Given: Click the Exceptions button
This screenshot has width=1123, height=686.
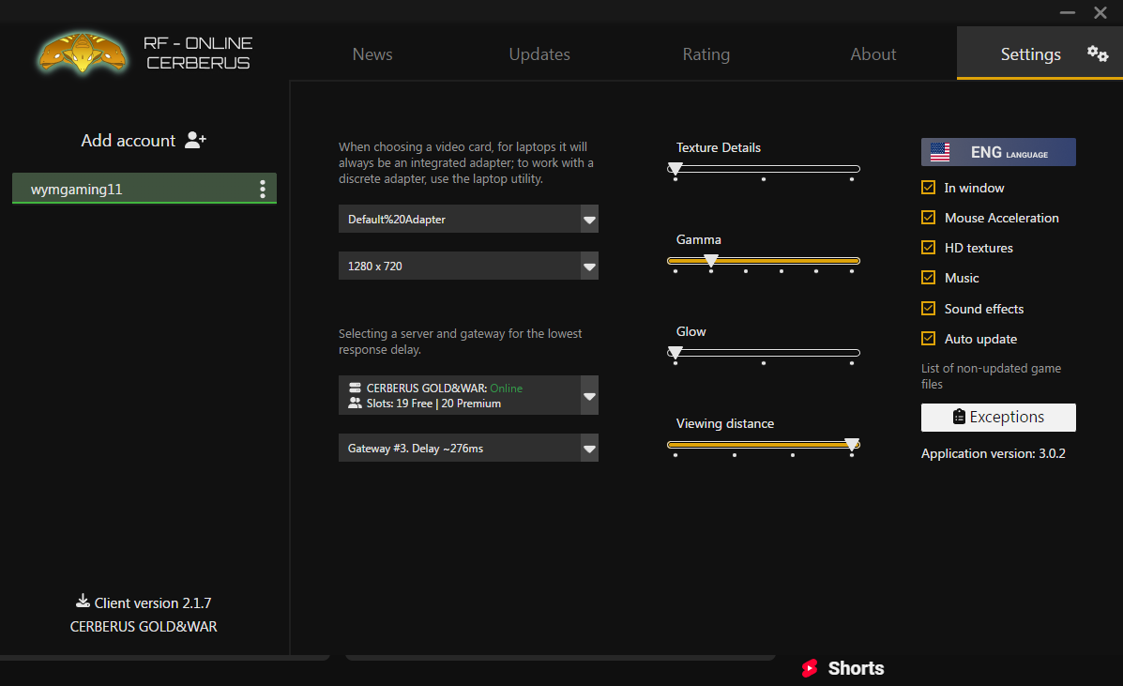Looking at the screenshot, I should (x=998, y=418).
